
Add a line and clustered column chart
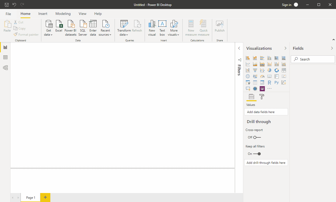[x=277, y=64]
